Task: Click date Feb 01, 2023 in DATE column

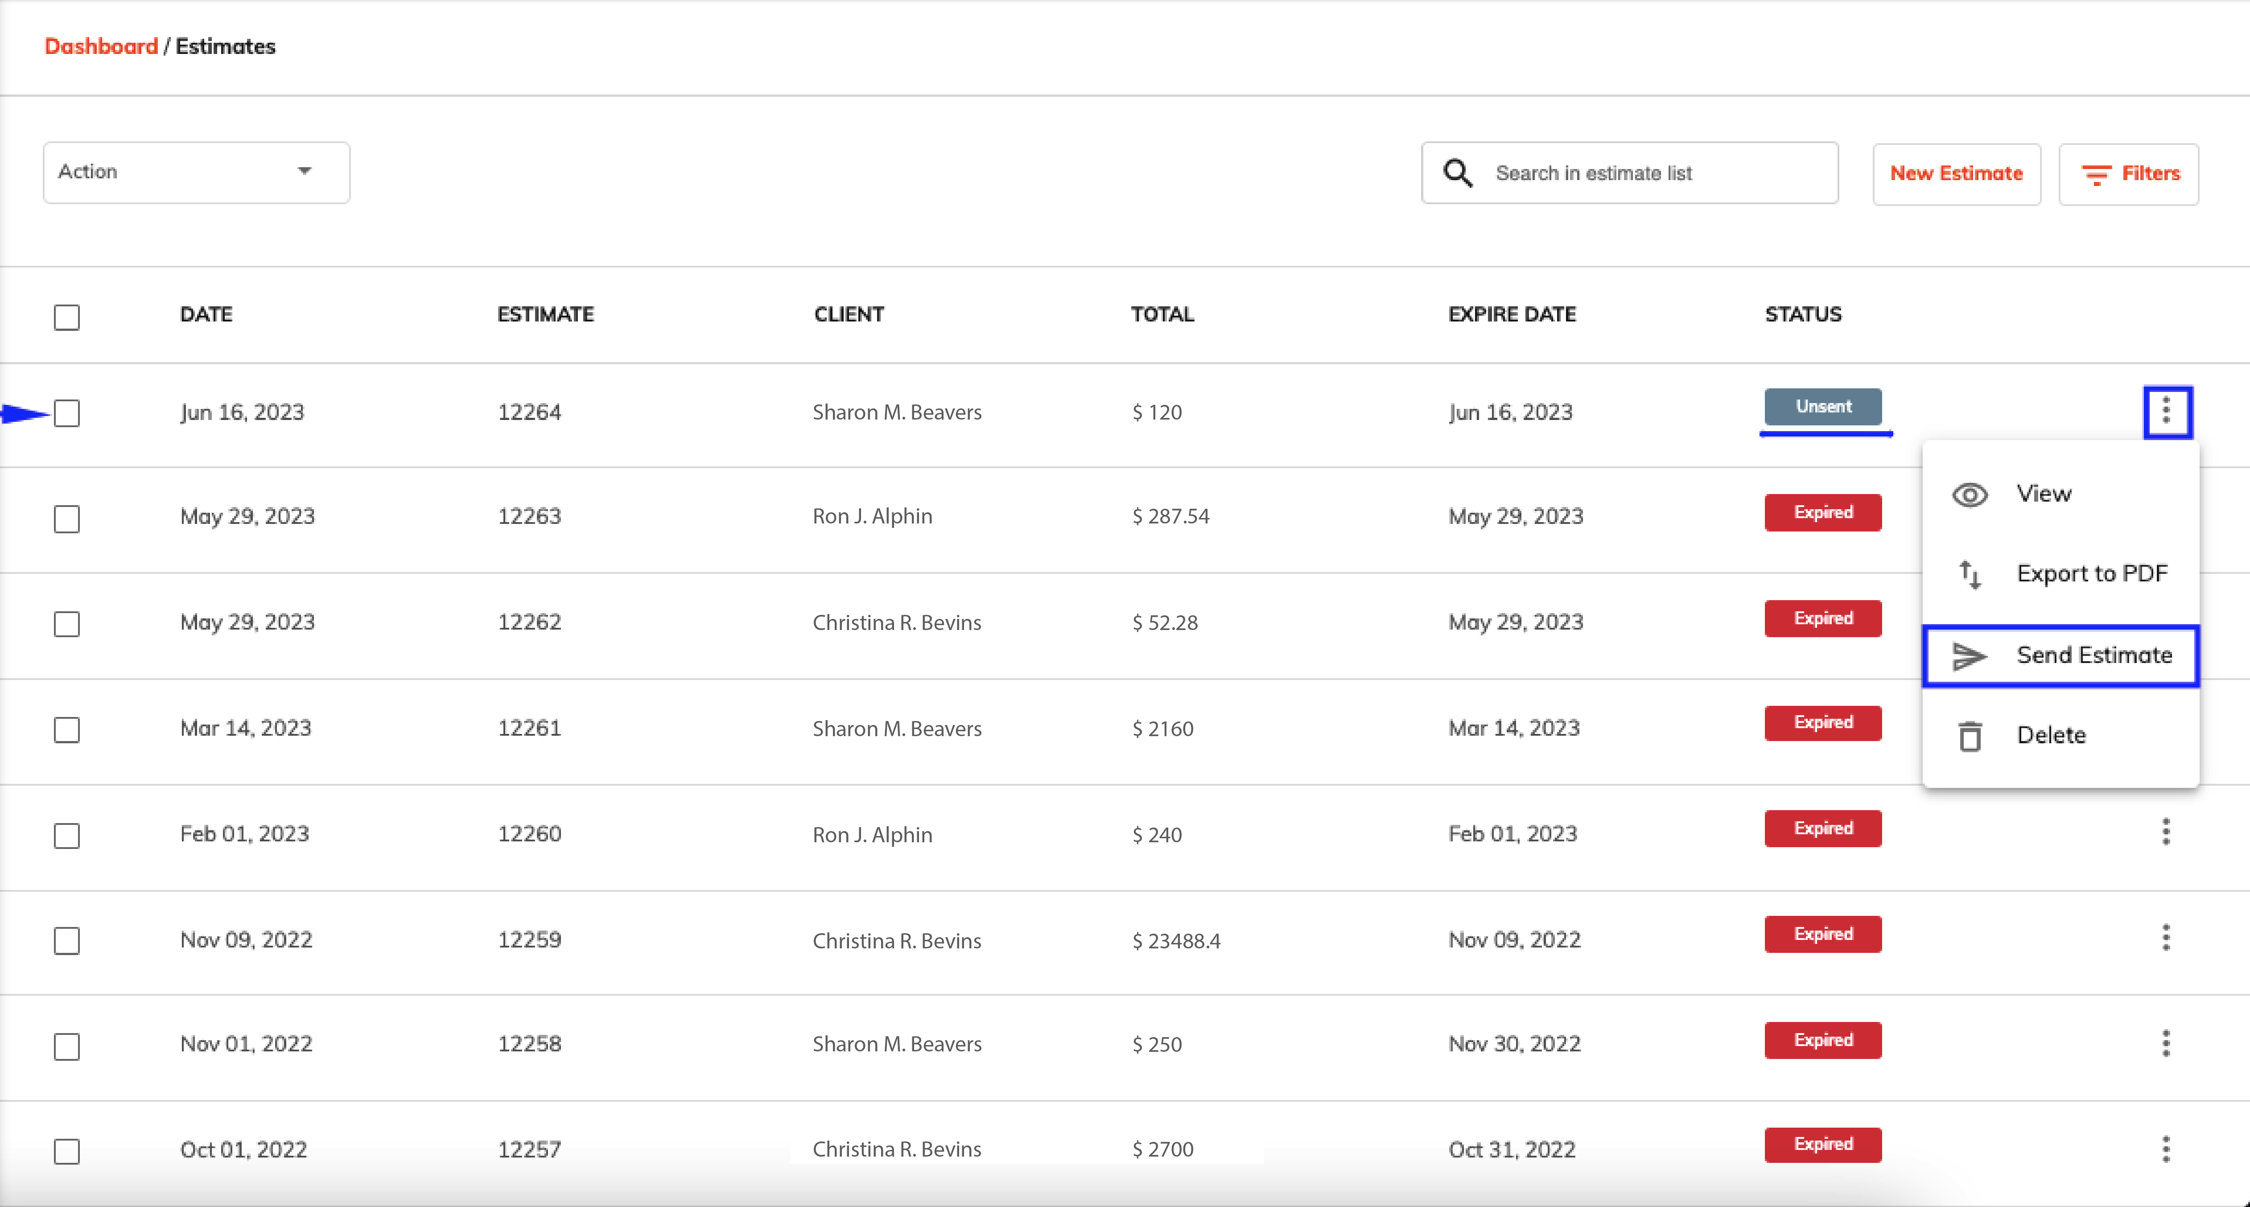Action: point(244,834)
